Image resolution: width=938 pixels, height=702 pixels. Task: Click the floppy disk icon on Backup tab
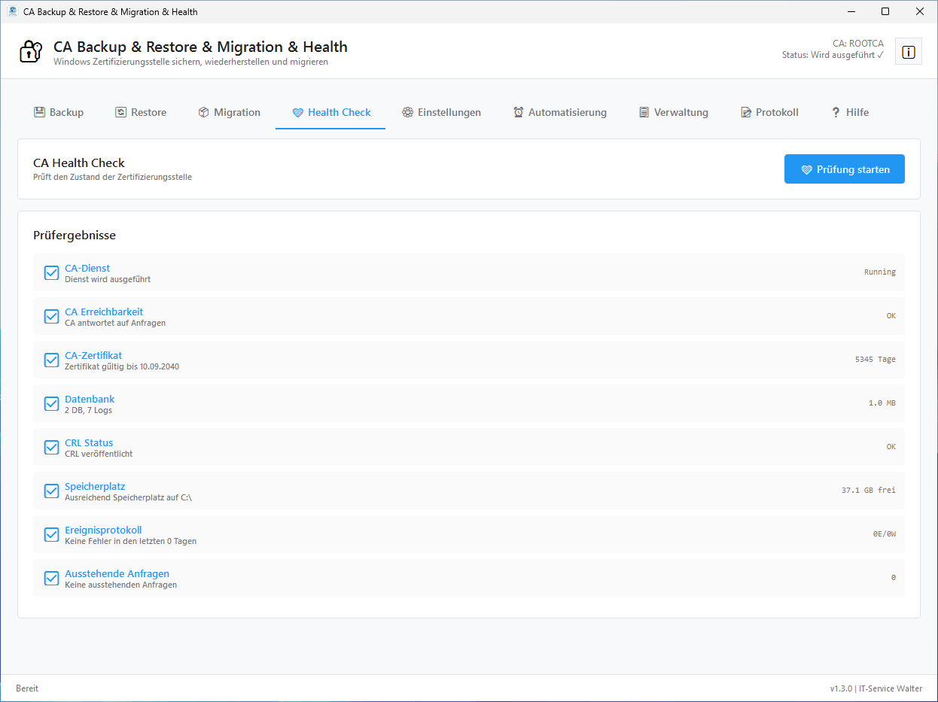(39, 112)
